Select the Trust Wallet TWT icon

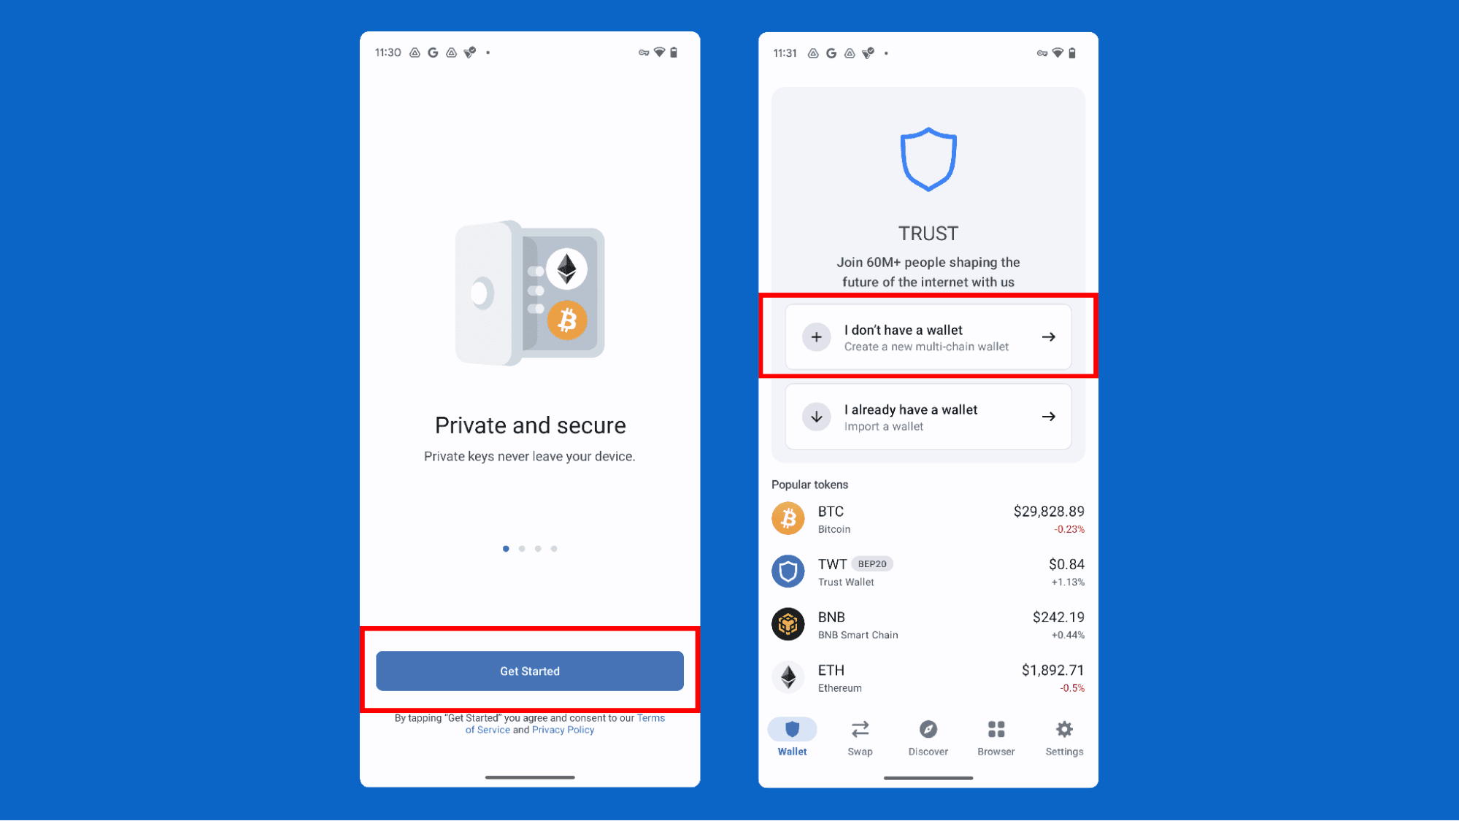(788, 571)
